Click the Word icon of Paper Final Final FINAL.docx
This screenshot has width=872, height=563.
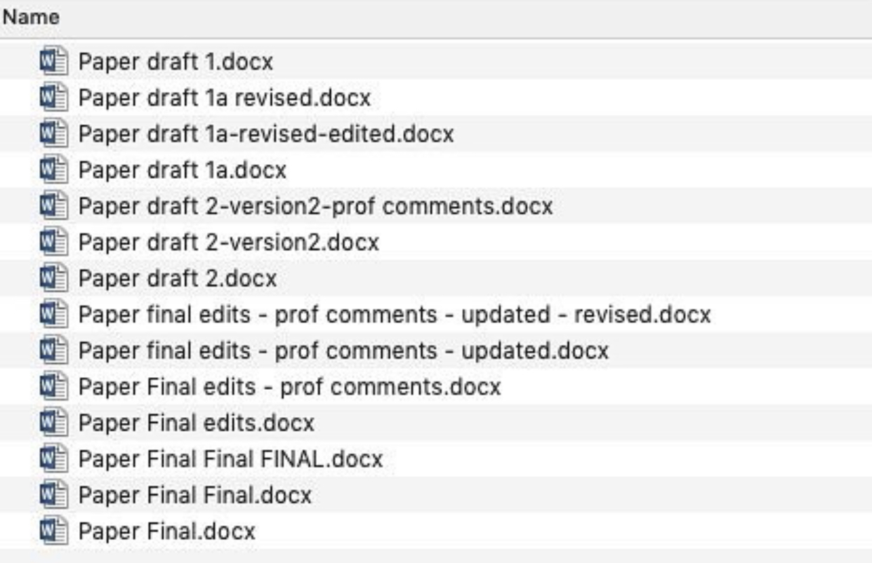tap(53, 459)
